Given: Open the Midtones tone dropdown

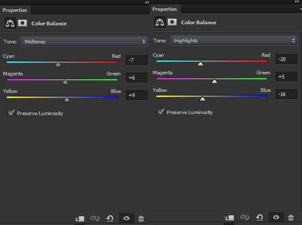Looking at the screenshot, I should (x=84, y=41).
